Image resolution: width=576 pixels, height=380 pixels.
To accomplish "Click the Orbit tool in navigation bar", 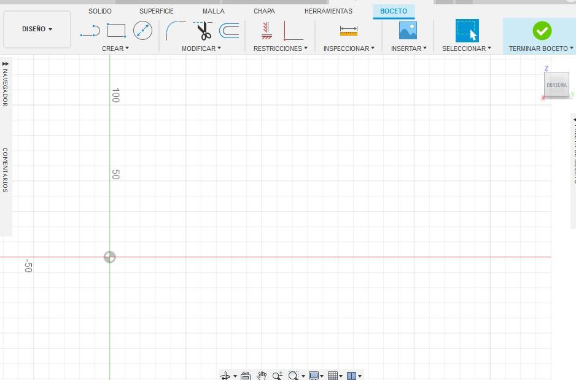I will [225, 376].
